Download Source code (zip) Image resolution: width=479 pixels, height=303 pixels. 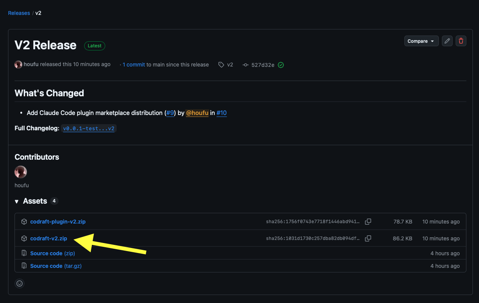(46, 253)
